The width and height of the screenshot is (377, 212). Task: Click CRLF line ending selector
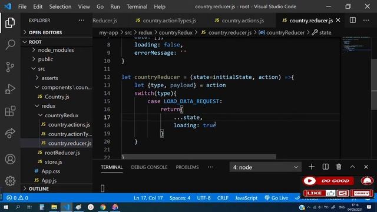coord(223,198)
